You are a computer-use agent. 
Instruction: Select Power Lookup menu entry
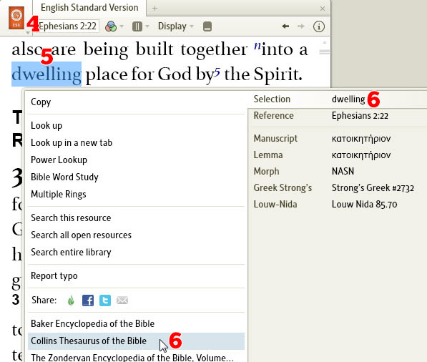[59, 160]
